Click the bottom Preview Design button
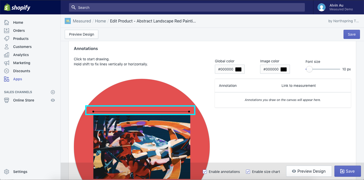This screenshot has height=180, width=364. tap(309, 171)
